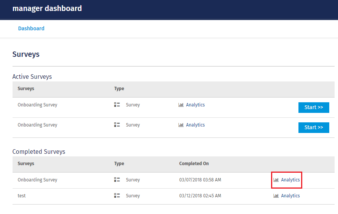Click bar chart icon in first active survey row
338x214 pixels.
pos(181,105)
